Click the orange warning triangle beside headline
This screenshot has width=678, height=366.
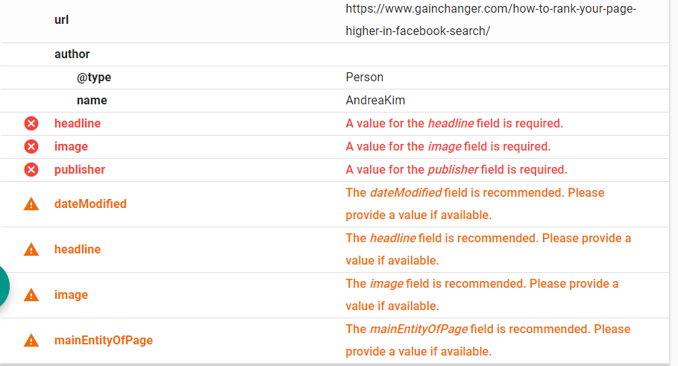31,249
